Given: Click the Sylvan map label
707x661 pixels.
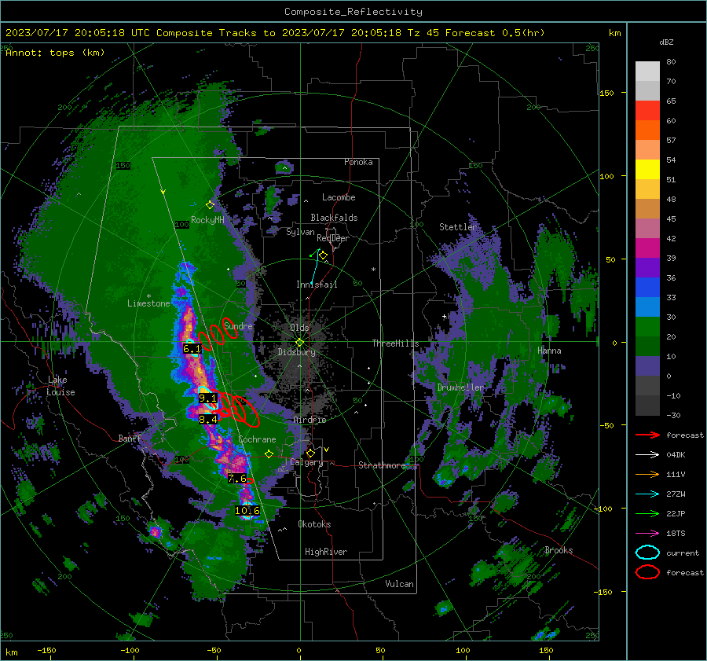Looking at the screenshot, I should [x=300, y=232].
